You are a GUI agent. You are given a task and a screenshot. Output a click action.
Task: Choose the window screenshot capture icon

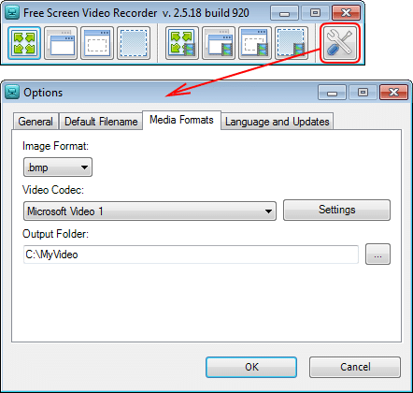[61, 43]
